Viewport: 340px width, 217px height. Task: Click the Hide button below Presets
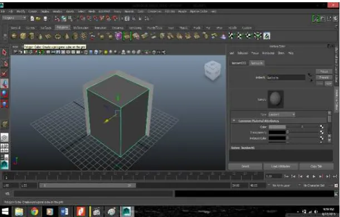tap(329, 83)
